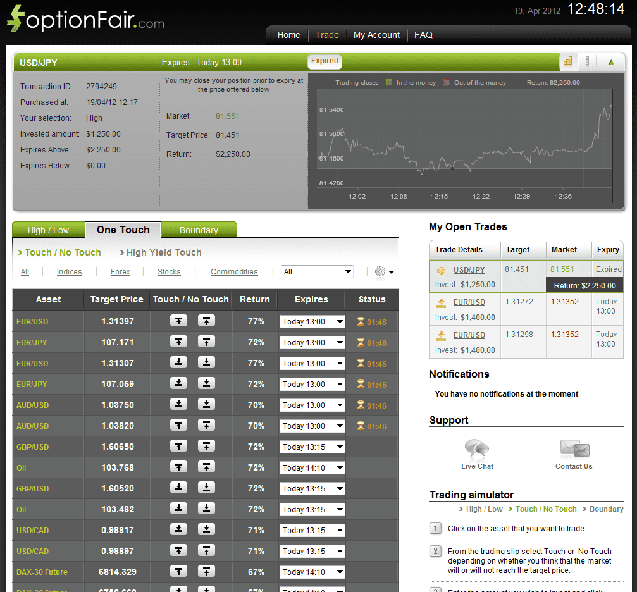Select the Touch up-arrow for EUR/USD at 1.31397
The width and height of the screenshot is (637, 592).
[179, 321]
